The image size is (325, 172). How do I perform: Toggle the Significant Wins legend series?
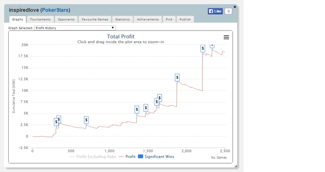point(156,157)
